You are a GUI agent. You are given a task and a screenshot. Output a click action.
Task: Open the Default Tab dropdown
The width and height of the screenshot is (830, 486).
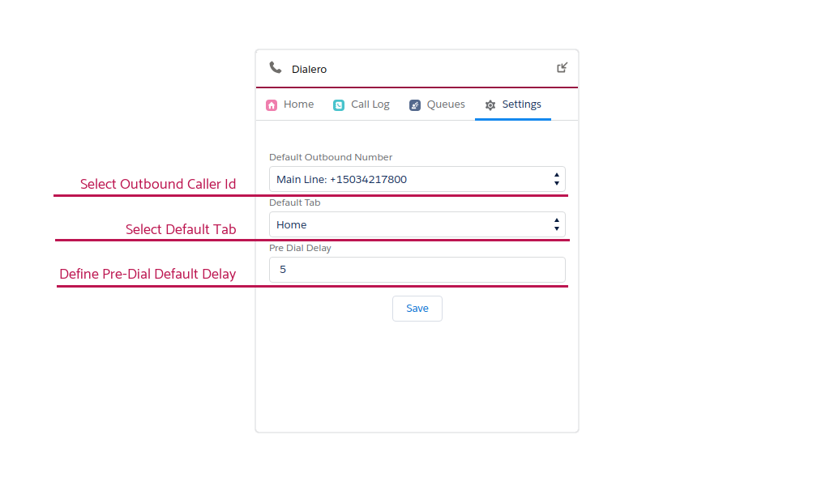tap(417, 224)
